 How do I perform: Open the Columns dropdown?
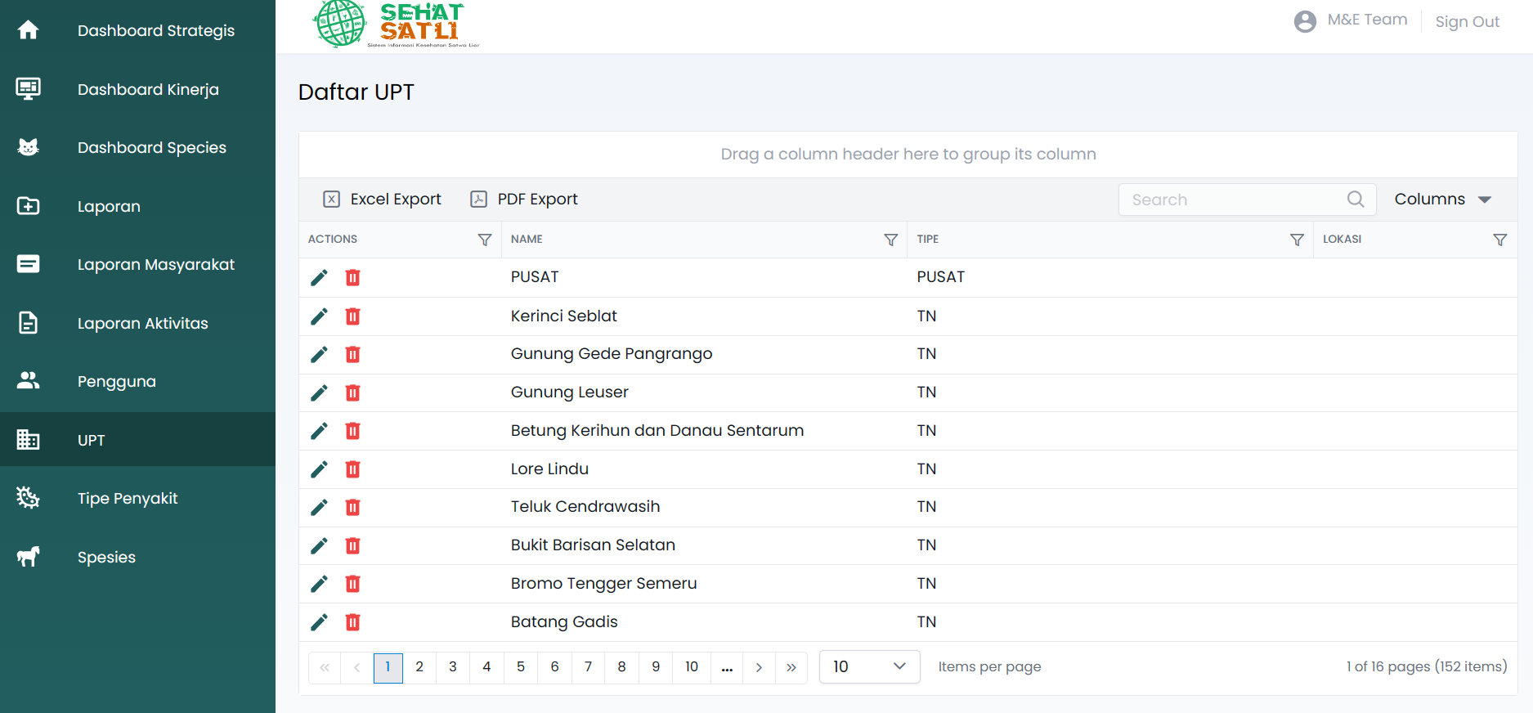[1443, 199]
